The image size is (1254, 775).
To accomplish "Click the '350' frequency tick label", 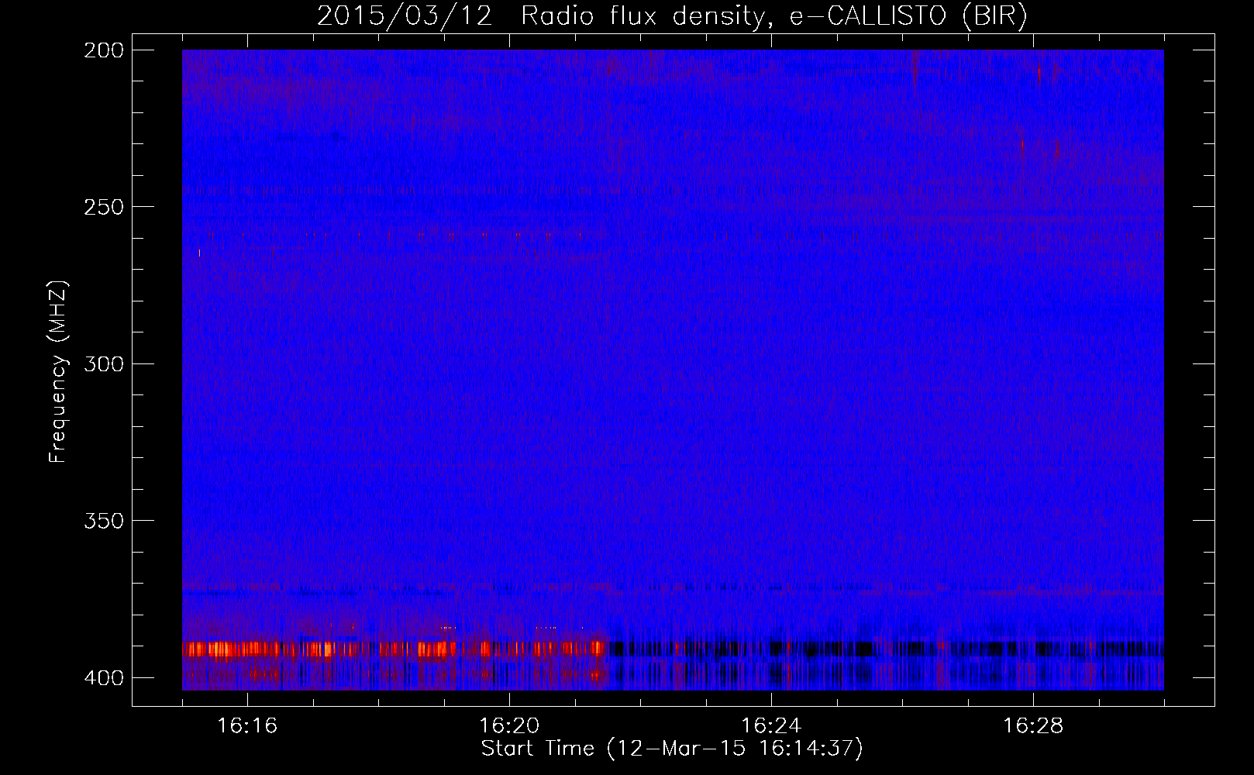I will [x=103, y=521].
